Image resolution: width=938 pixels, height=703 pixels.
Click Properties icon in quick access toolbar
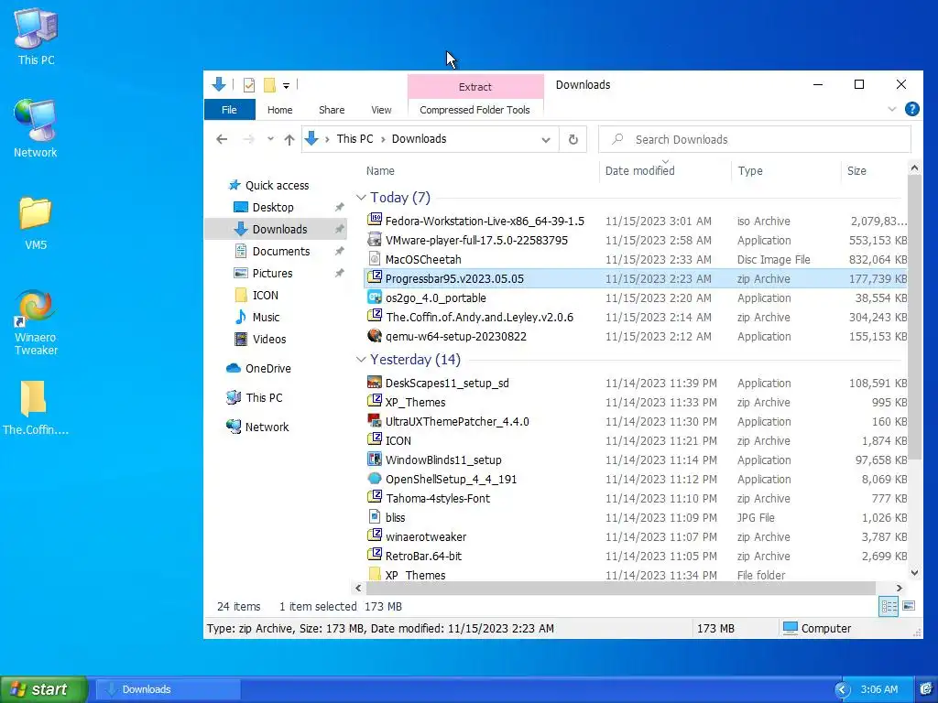tap(249, 85)
